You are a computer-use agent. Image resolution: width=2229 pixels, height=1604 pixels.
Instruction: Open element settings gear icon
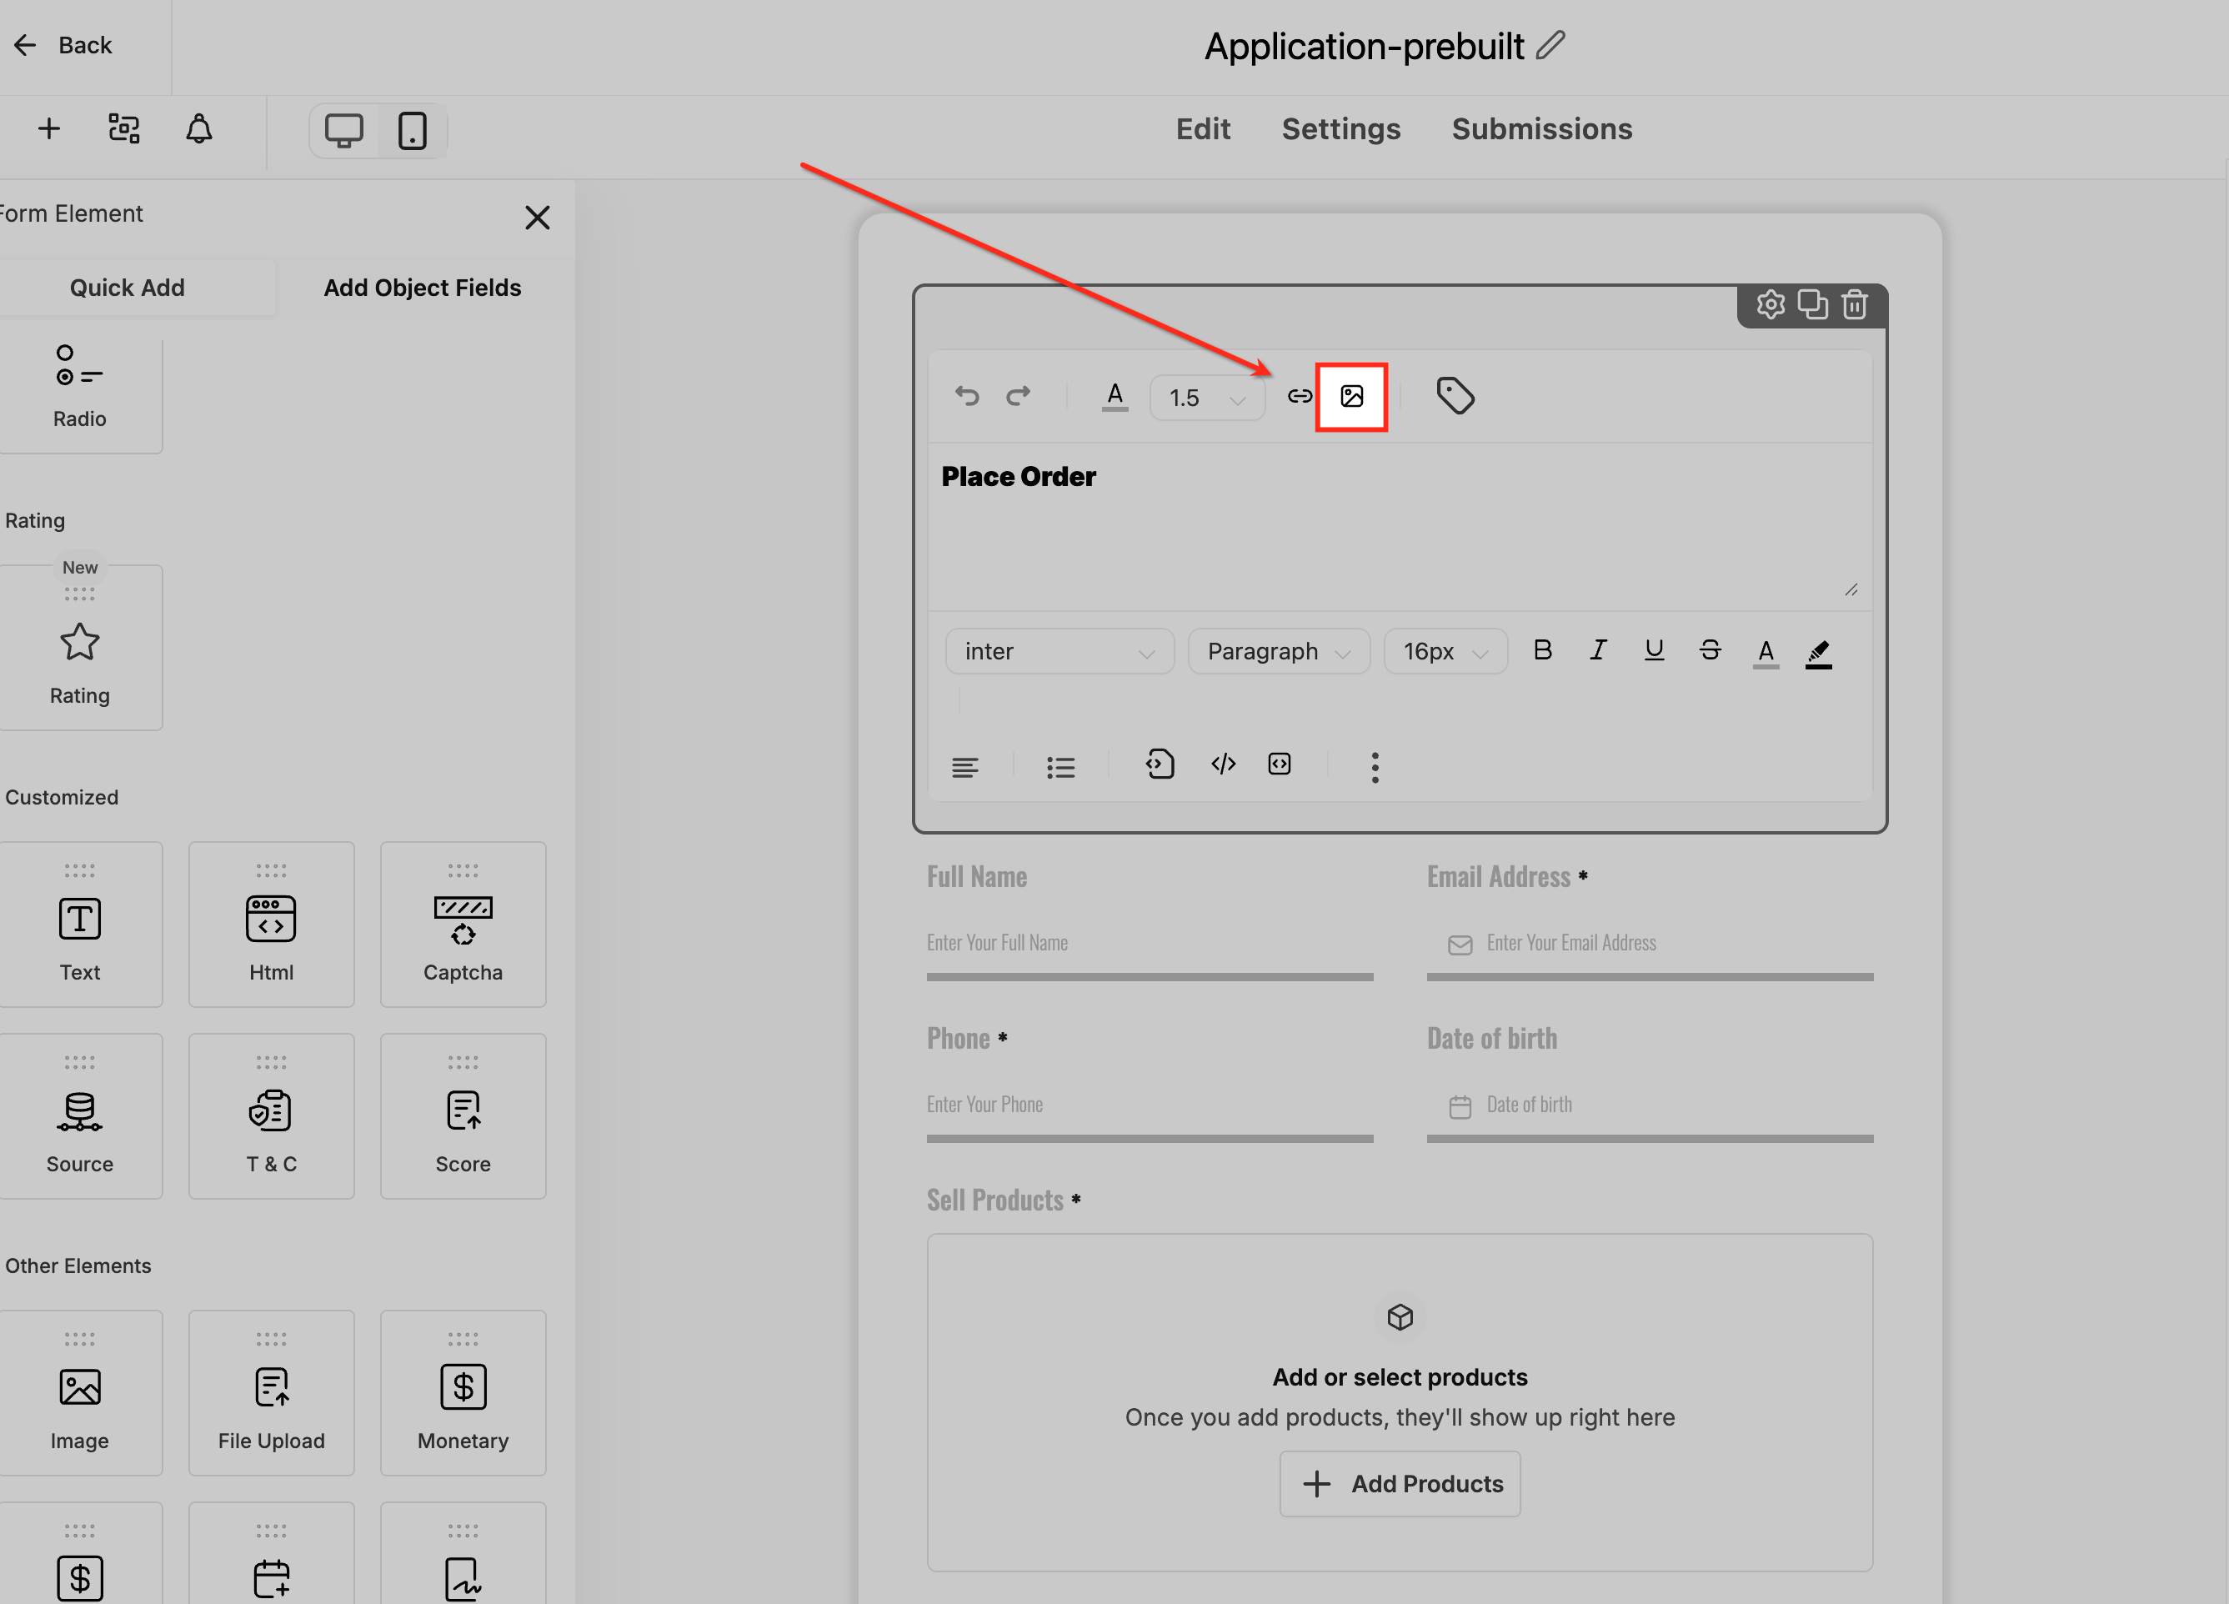click(1770, 304)
